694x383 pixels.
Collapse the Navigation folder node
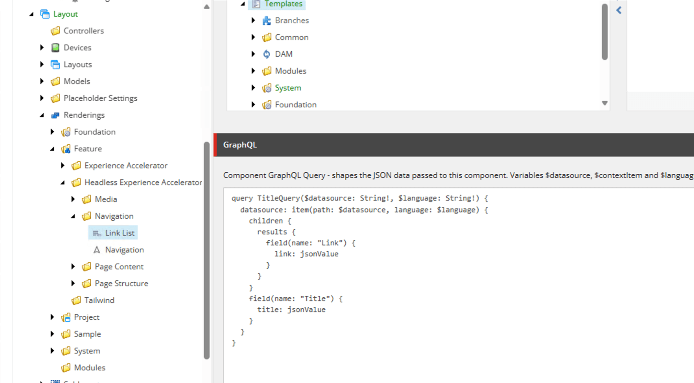tap(73, 216)
